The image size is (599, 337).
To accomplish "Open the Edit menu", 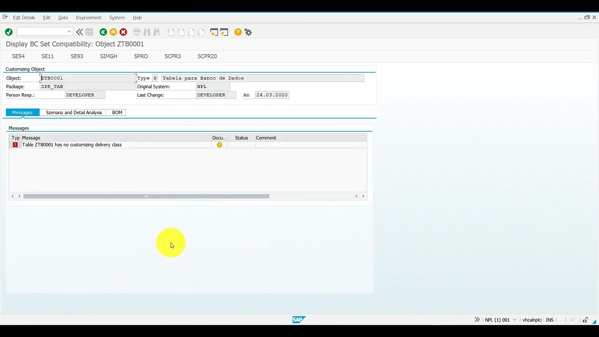I will click(47, 17).
